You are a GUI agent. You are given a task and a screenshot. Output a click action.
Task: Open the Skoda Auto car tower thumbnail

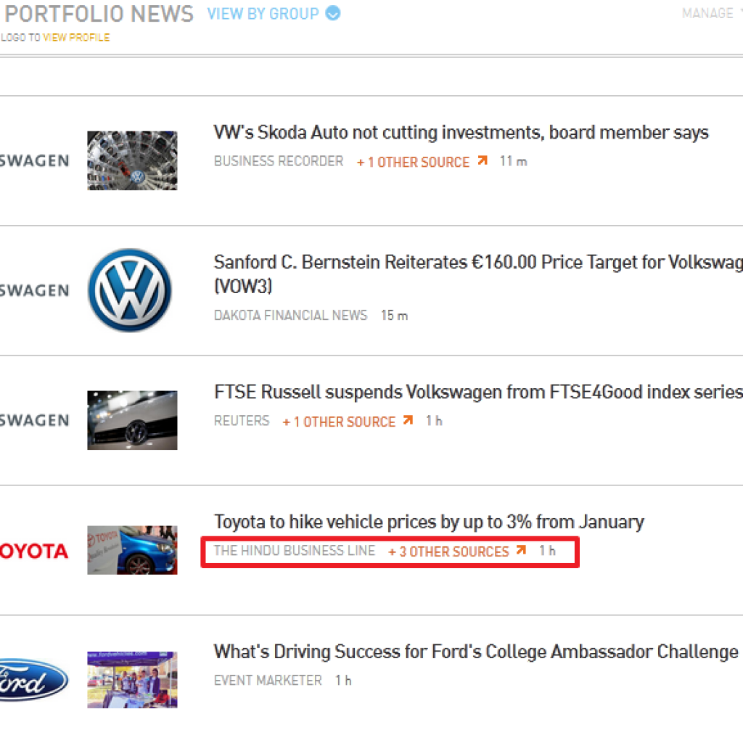click(132, 160)
